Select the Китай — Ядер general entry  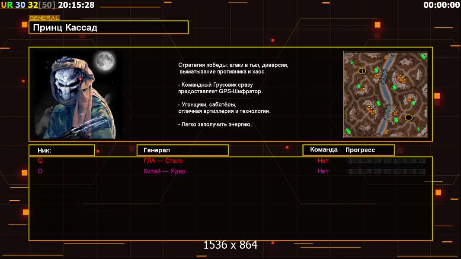click(x=164, y=171)
